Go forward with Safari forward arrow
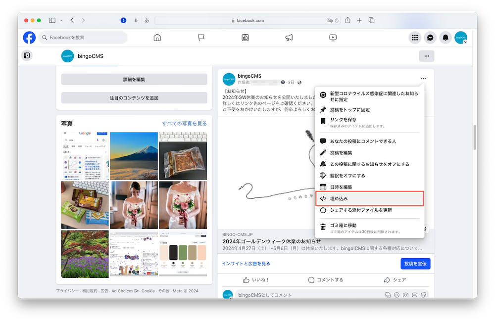Image resolution: width=495 pixels, height=322 pixels. coord(83,20)
